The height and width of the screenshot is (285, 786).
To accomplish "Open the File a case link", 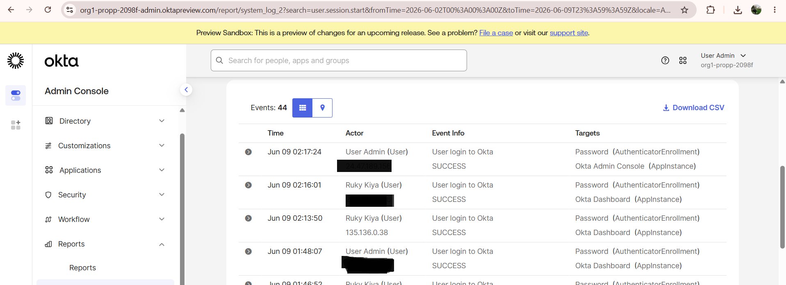I will 496,33.
